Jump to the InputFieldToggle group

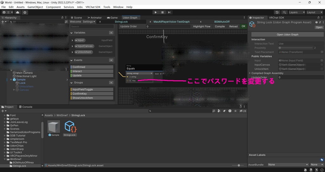pyautogui.click(x=92, y=89)
